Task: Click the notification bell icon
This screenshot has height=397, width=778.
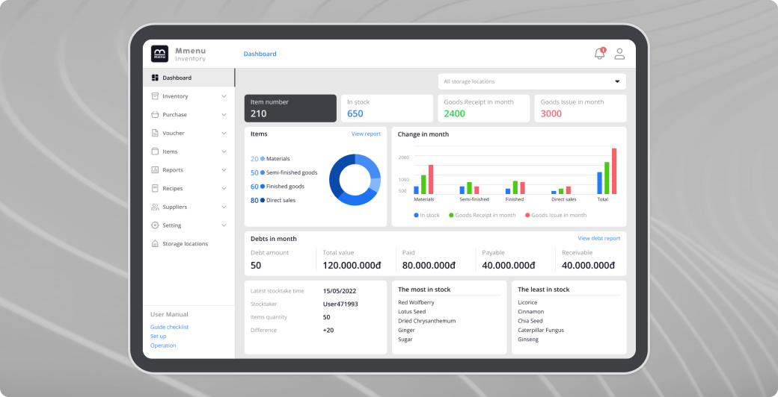Action: [599, 54]
